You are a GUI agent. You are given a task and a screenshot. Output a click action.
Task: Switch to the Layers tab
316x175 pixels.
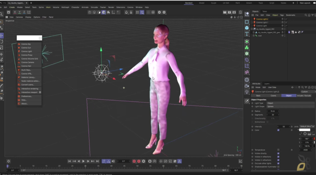pos(267,84)
